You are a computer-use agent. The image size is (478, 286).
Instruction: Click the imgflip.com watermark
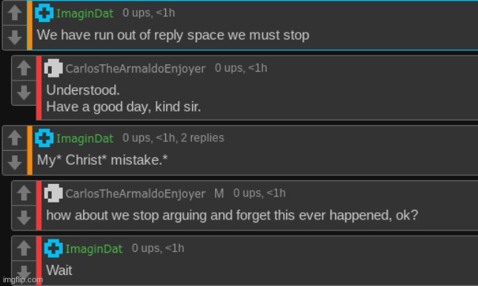point(23,279)
